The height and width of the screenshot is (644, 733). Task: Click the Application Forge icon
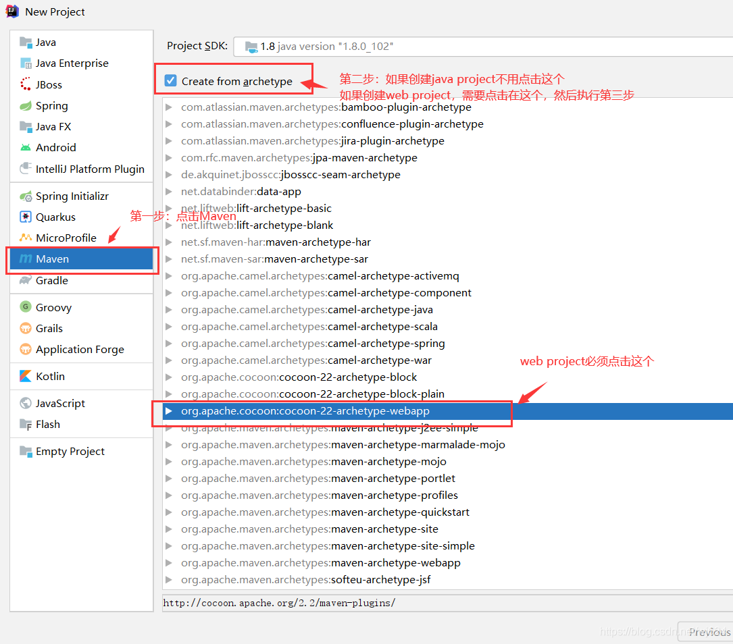click(x=26, y=349)
